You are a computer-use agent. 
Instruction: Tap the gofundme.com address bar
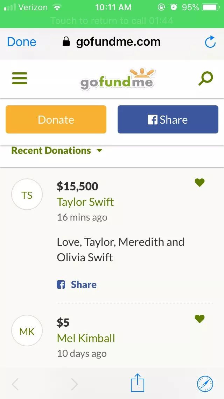(x=112, y=42)
